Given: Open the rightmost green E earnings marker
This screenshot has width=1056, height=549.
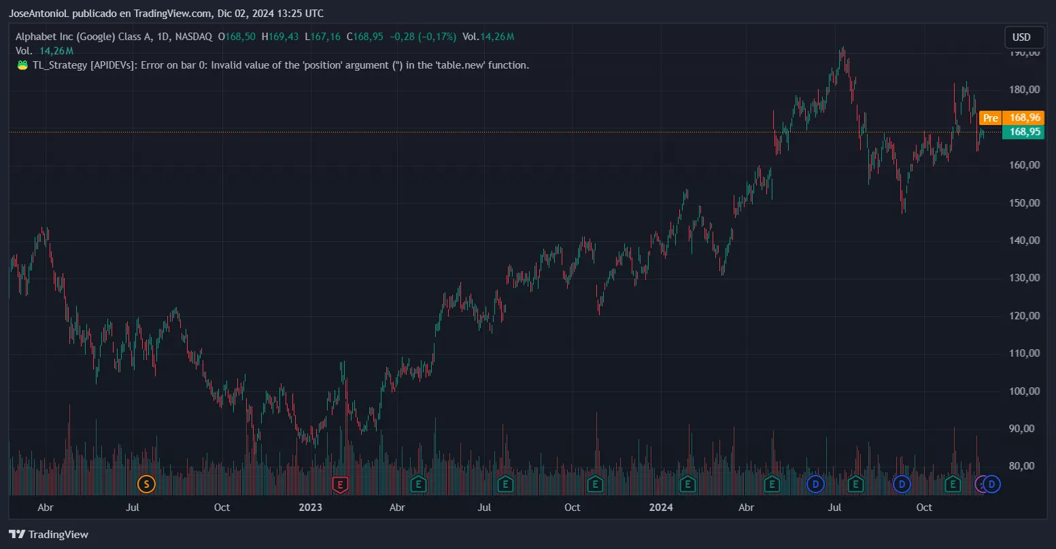Looking at the screenshot, I should pos(952,484).
